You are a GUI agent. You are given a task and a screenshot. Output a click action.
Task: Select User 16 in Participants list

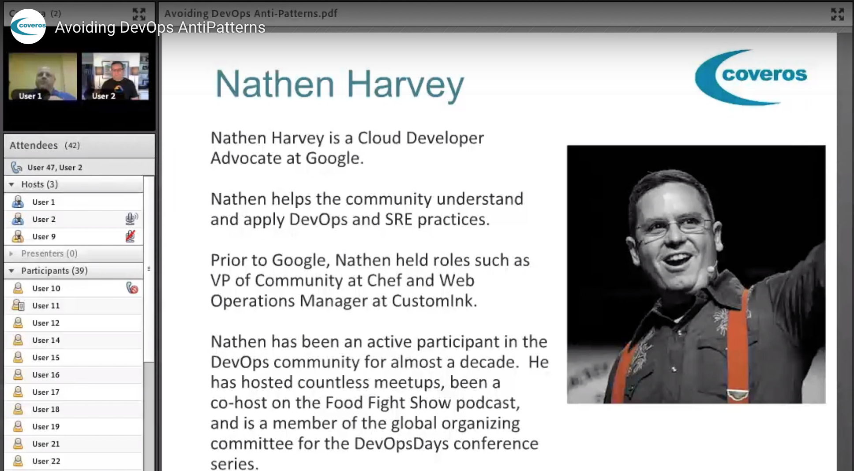46,374
